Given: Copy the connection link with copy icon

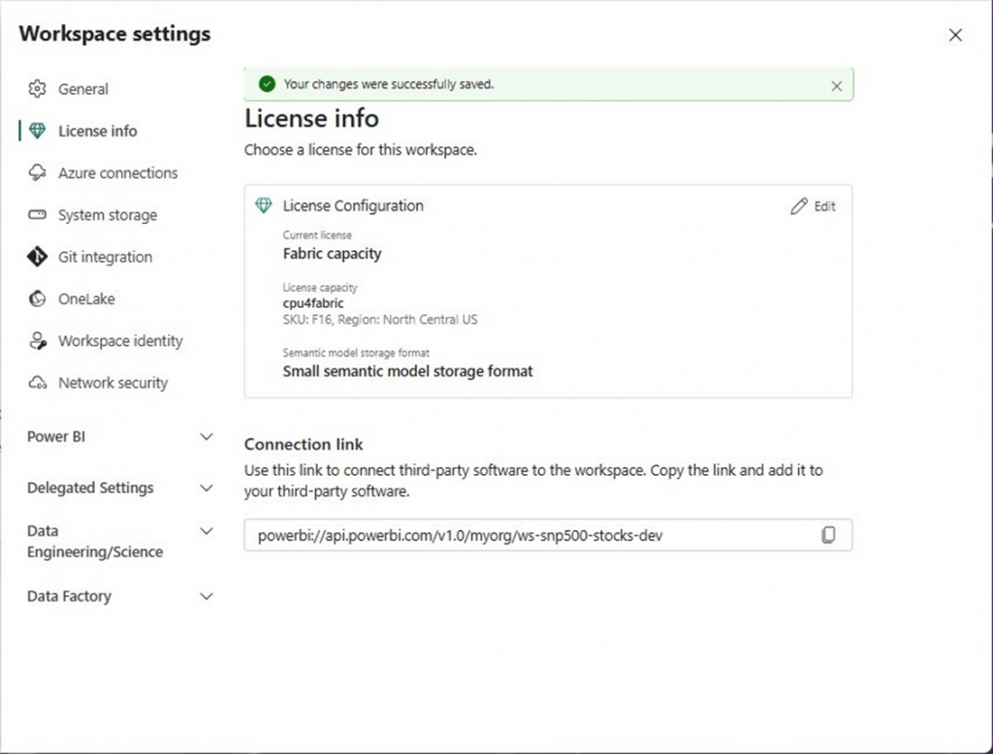Looking at the screenshot, I should 828,535.
